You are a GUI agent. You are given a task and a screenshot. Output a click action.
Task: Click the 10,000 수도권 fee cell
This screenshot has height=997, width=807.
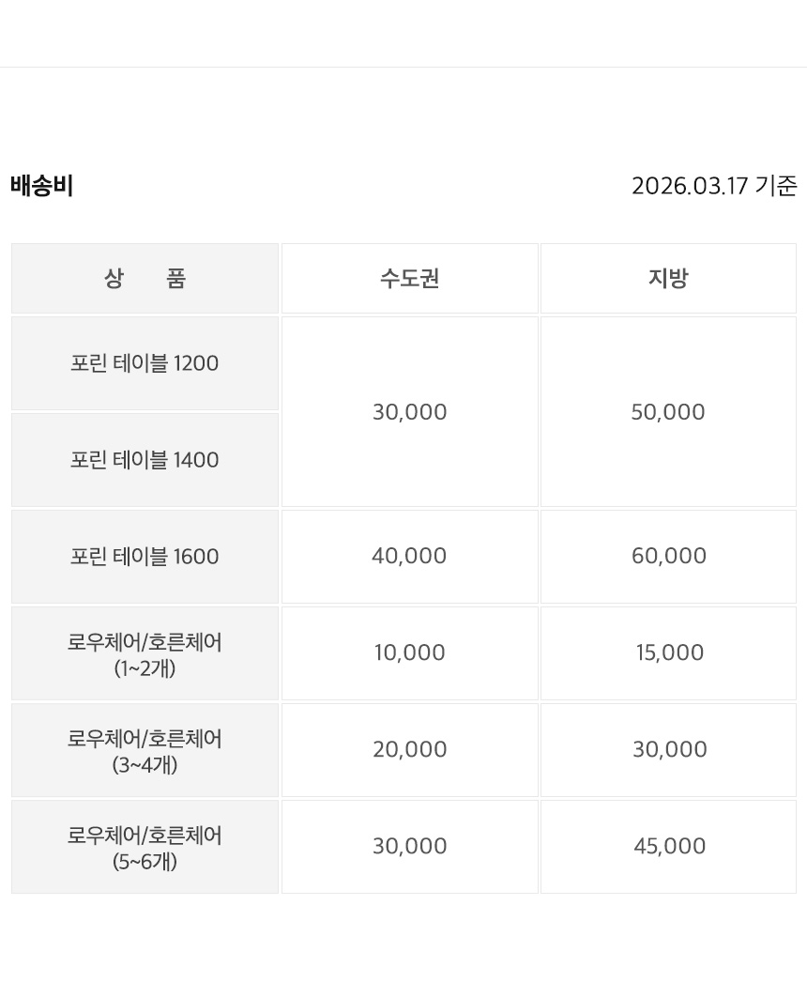coord(410,653)
